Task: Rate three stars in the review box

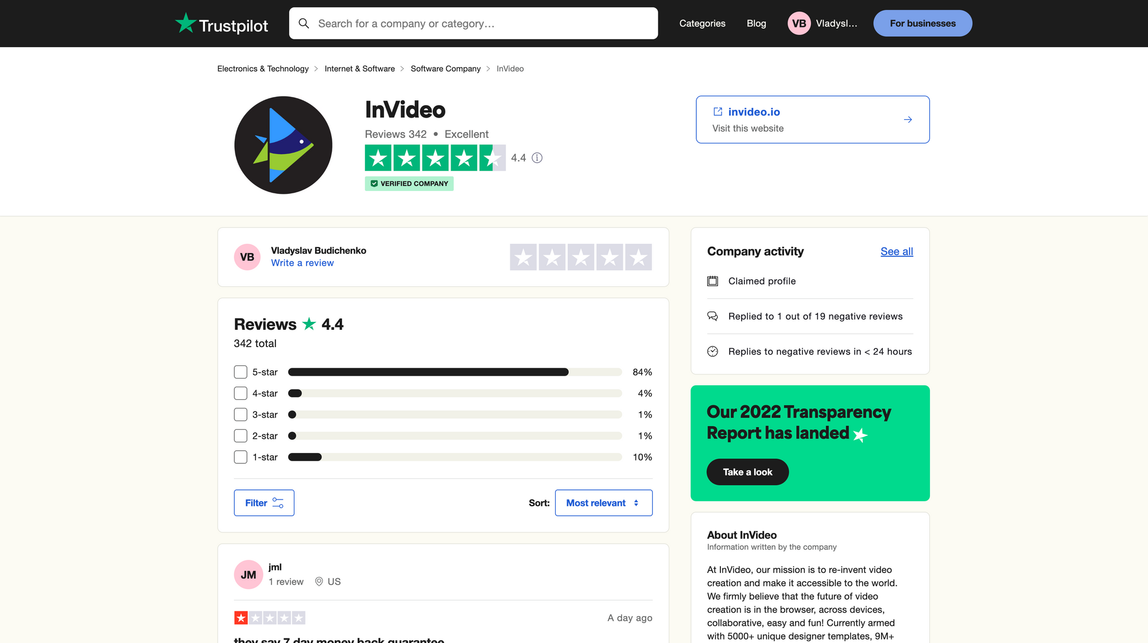Action: click(581, 258)
